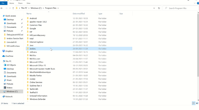The height and width of the screenshot is (110, 199).
Task: Select the McAfee.com folder
Action: 35,59
